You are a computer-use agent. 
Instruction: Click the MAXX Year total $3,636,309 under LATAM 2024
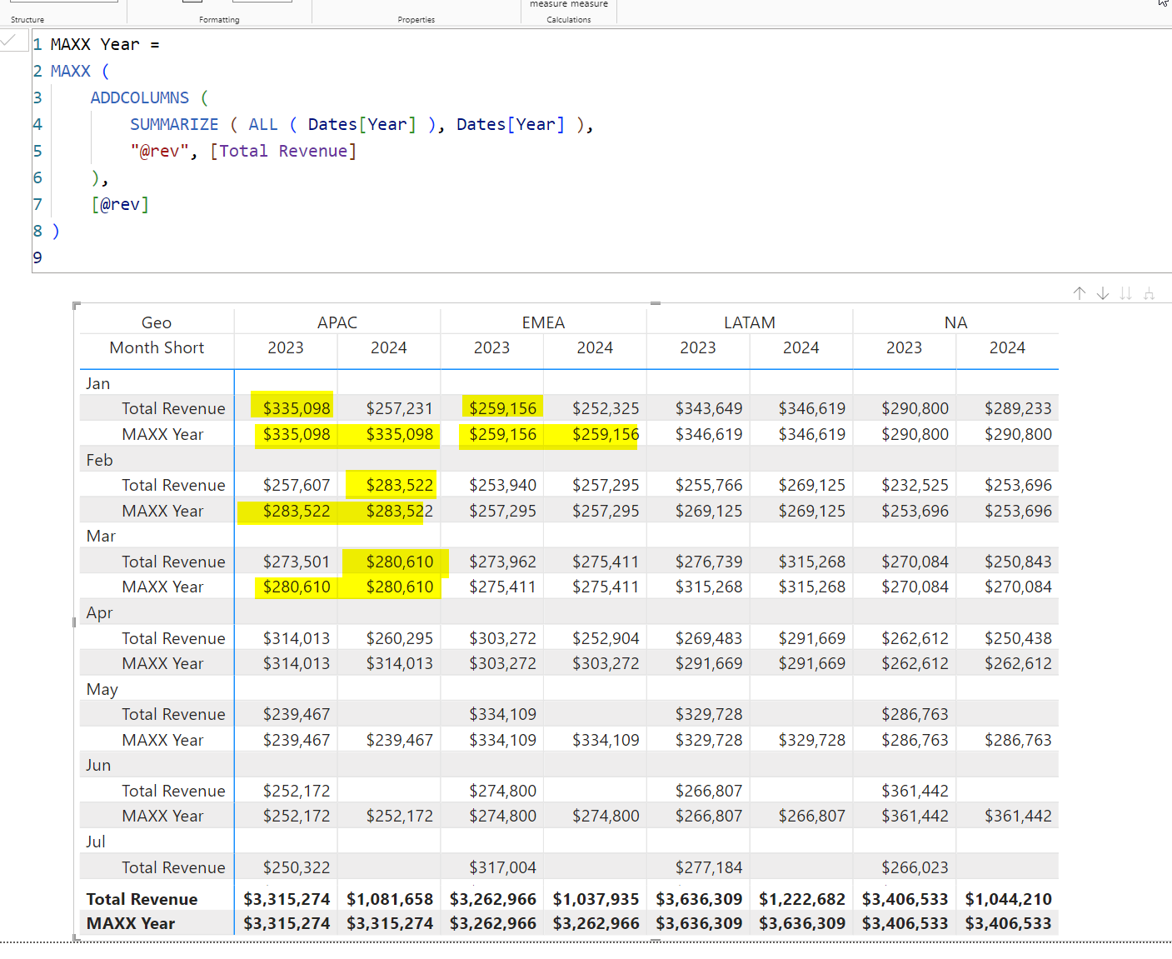(802, 923)
